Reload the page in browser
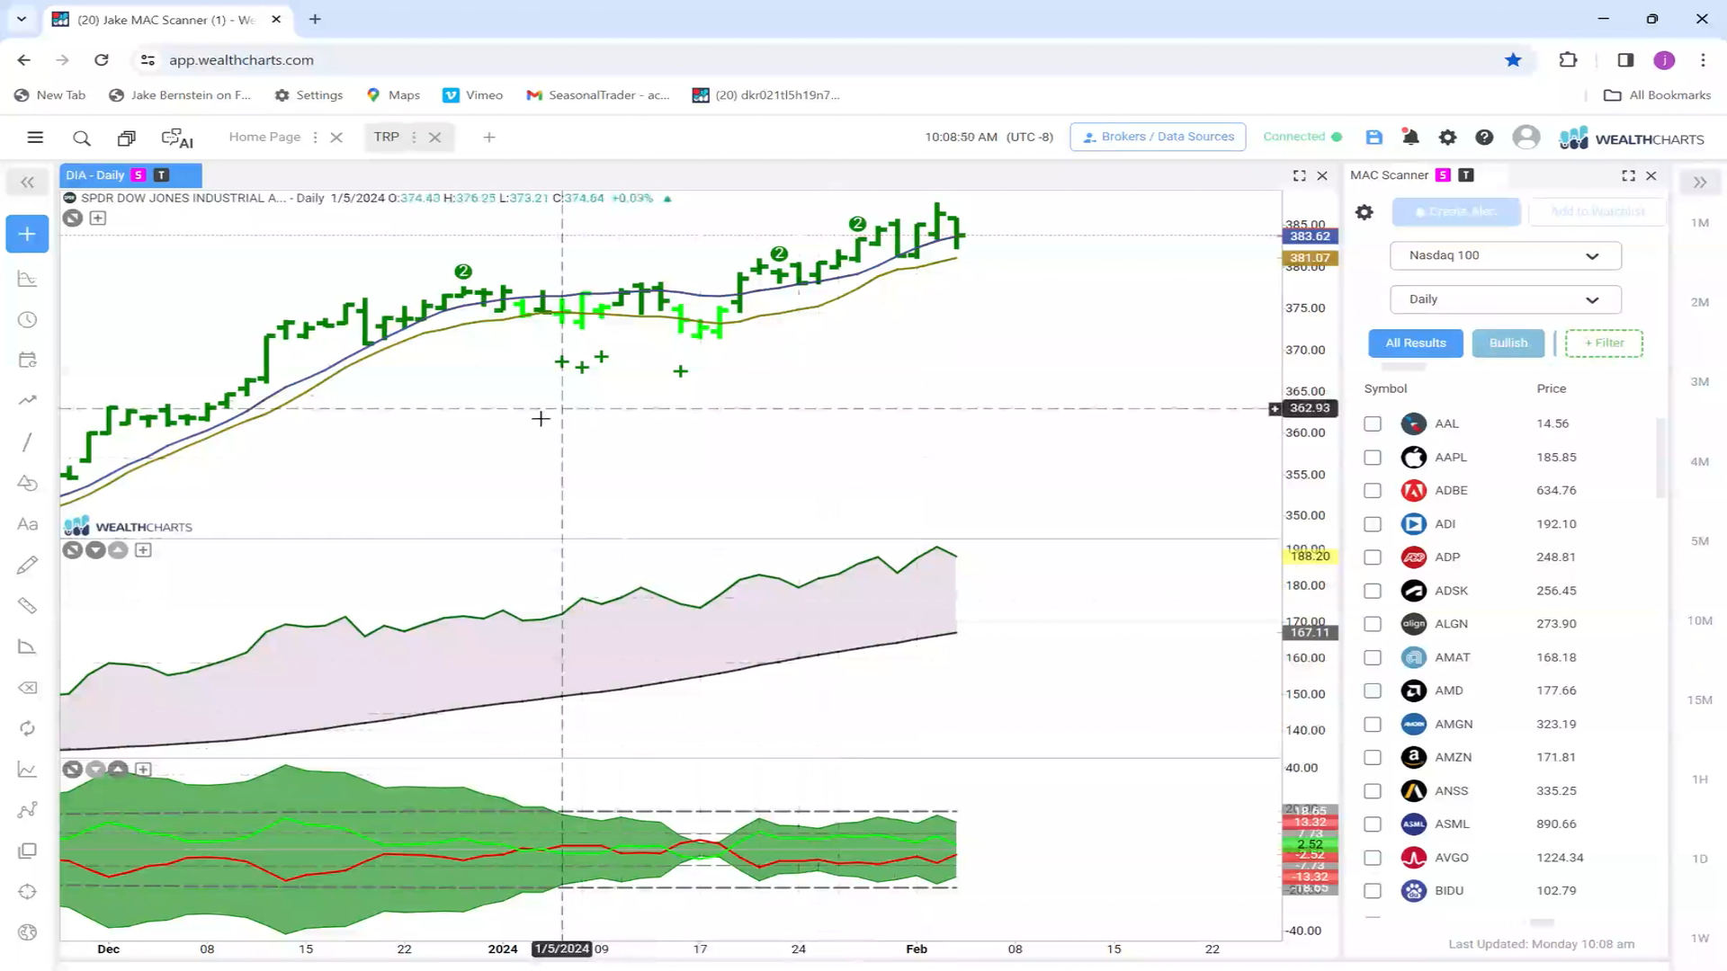This screenshot has height=971, width=1727. click(x=102, y=60)
